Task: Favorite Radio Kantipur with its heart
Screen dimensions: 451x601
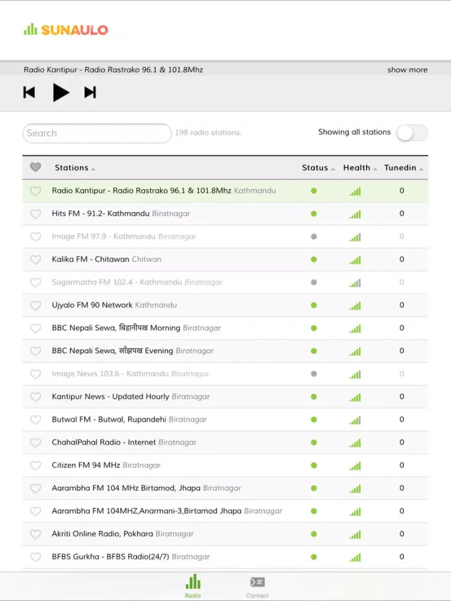Action: tap(35, 191)
